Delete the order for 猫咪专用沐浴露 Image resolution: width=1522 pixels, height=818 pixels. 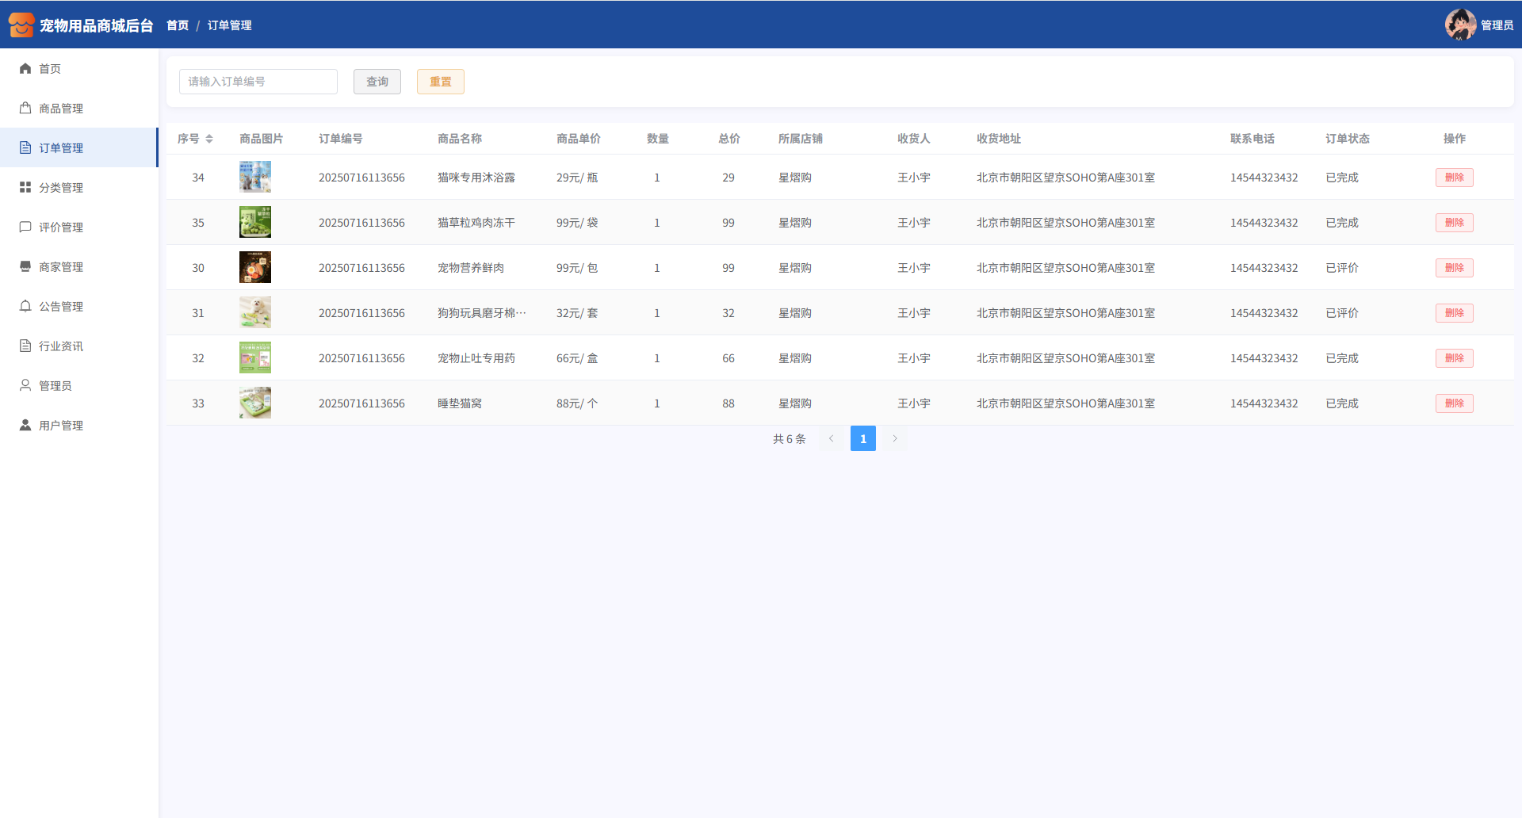pyautogui.click(x=1454, y=178)
